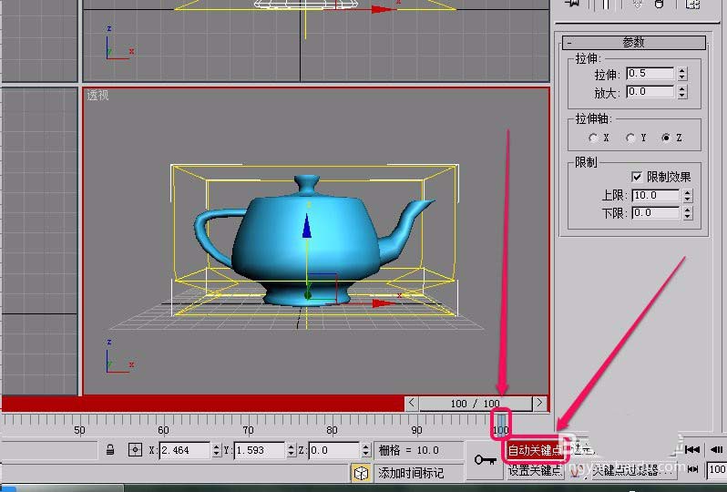Click the Y coordinate field 1.593
Viewport: 727px width, 492px height.
[259, 450]
